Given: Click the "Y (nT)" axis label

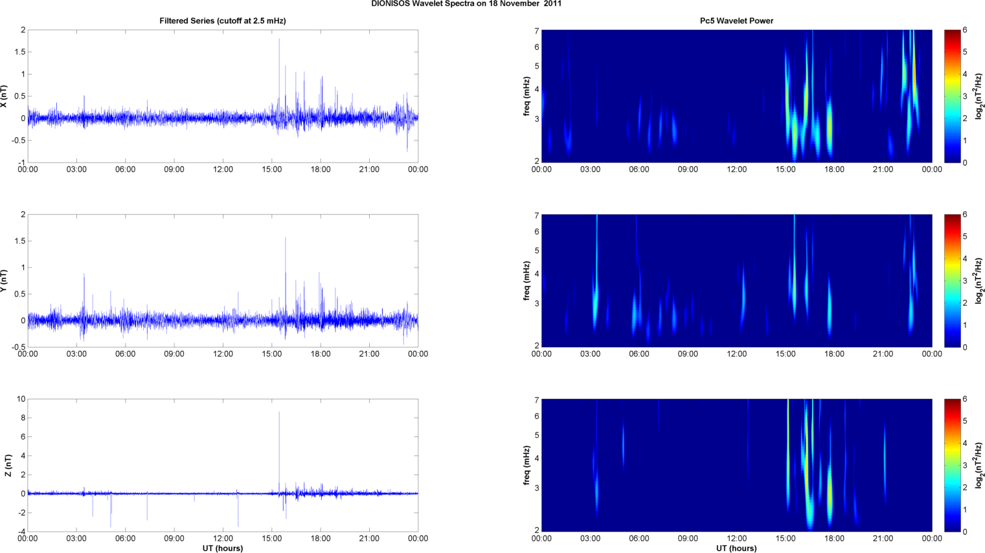Looking at the screenshot, I should tap(4, 280).
